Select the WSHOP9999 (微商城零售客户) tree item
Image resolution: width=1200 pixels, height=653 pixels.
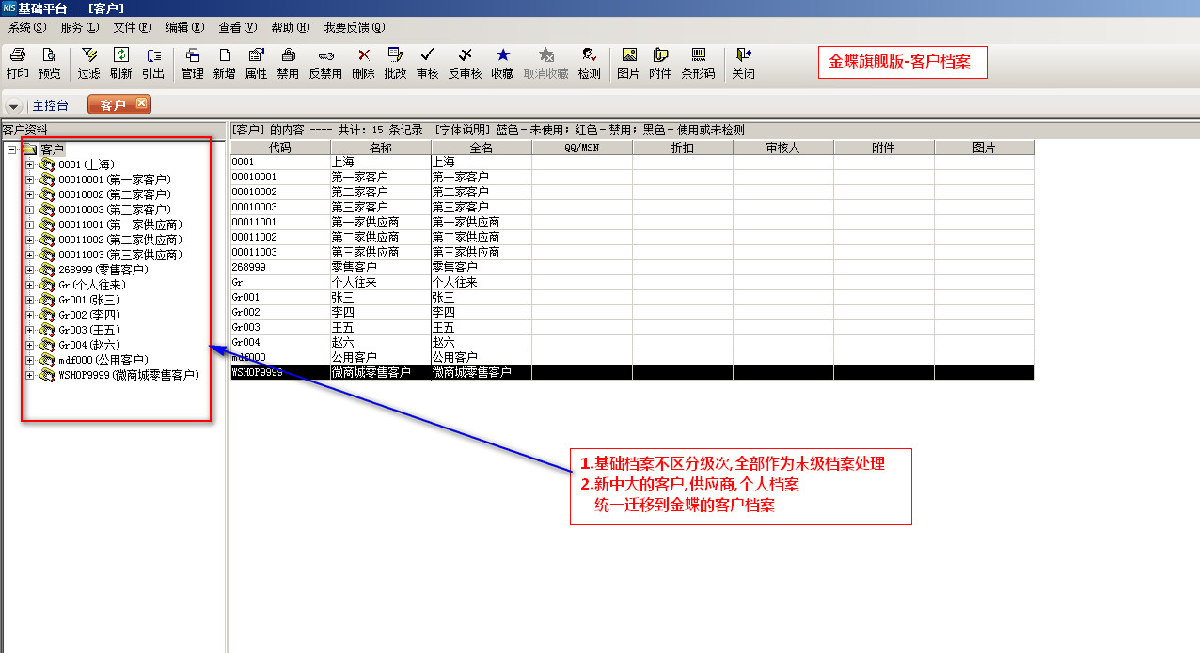tap(128, 376)
